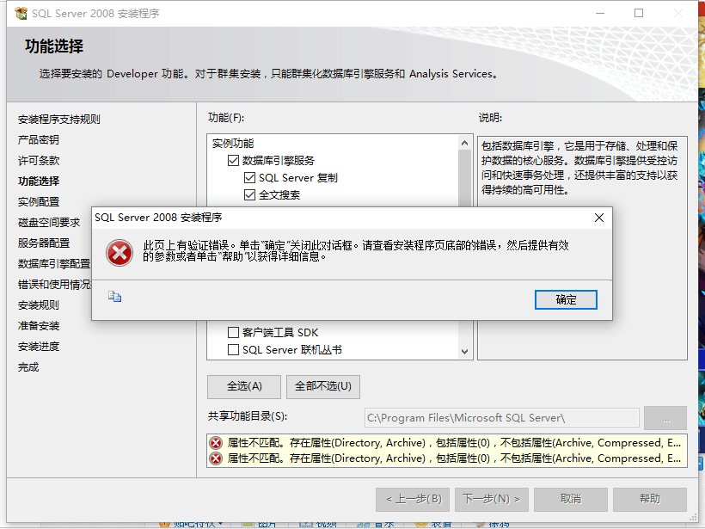
Task: Click the SQL Server setup title bar icon
Action: 21,14
